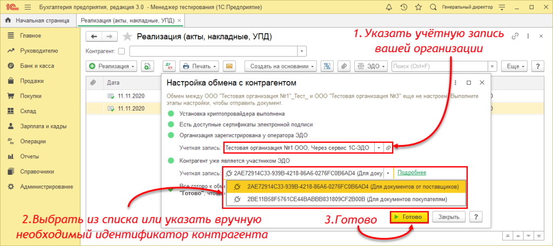This screenshot has height=246, width=553.
Task: Open the Справочники section
Action: point(37,172)
